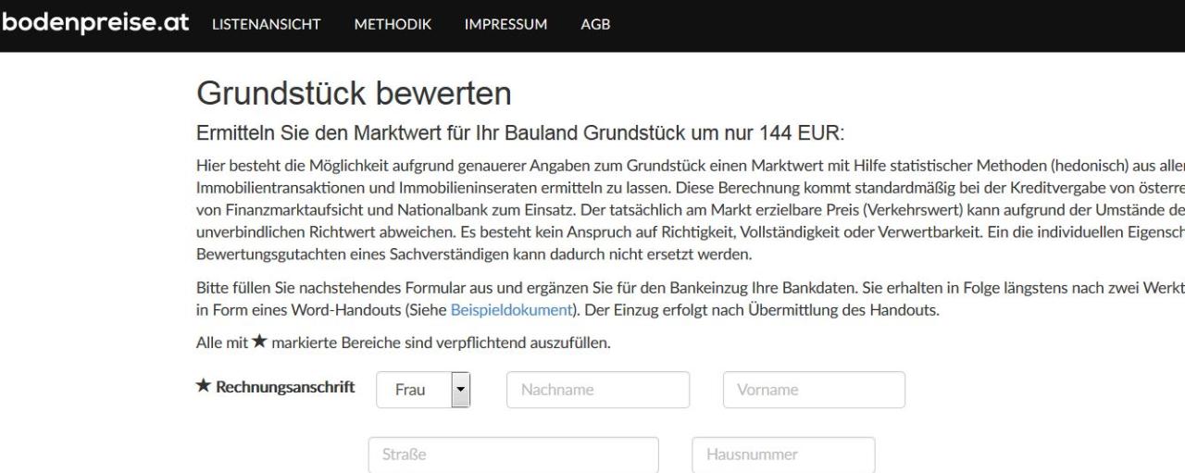
Task: Focus the Straße input field
Action: (514, 454)
